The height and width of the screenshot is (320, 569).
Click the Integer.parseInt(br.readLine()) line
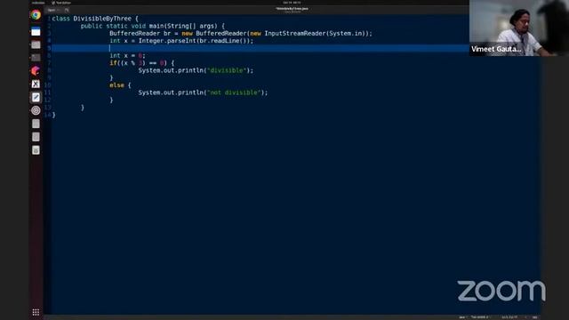point(181,41)
